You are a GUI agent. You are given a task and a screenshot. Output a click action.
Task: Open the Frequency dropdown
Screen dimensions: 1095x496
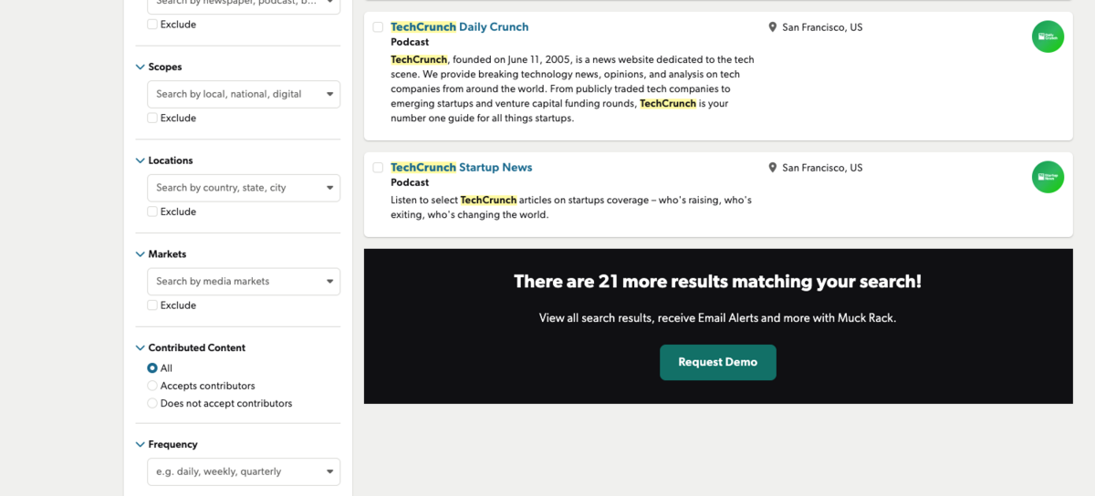[243, 471]
